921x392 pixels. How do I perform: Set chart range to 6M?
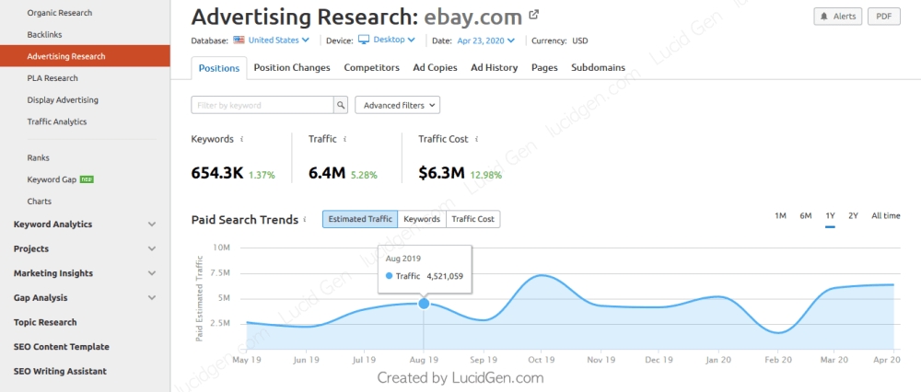pyautogui.click(x=806, y=216)
